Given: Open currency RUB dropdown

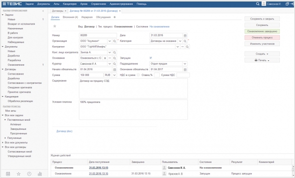Looking at the screenshot, I should (x=115, y=75).
